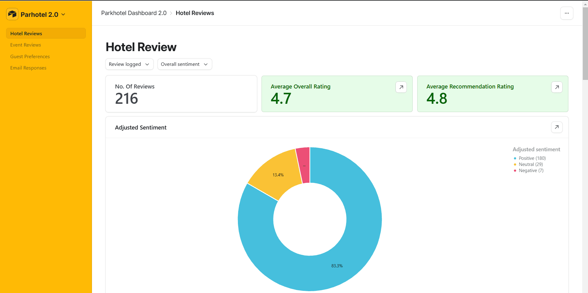Click the Parkhotel Dashboard 2.0 breadcrumb
Viewport: 588px width, 293px height.
(x=134, y=13)
